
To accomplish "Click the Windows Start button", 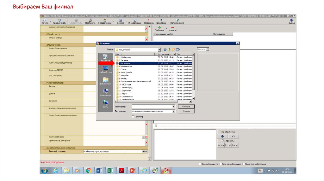I will pos(44,171).
